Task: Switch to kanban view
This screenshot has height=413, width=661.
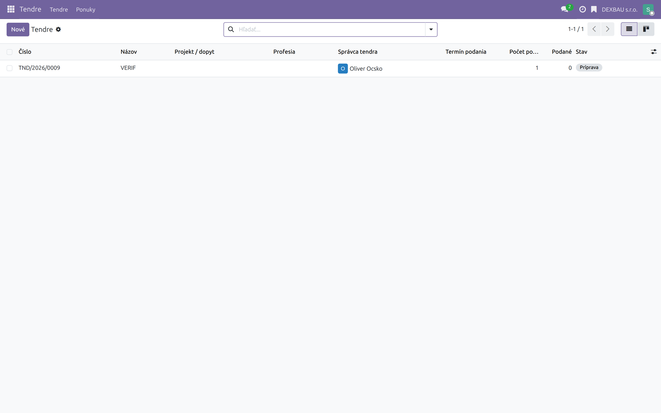Action: click(646, 29)
